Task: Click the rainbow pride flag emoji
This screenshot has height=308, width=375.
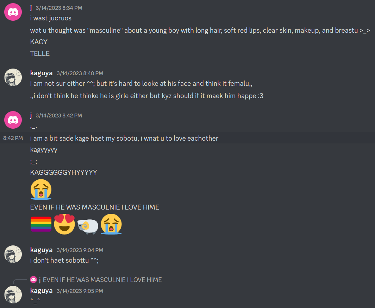Action: [41, 224]
